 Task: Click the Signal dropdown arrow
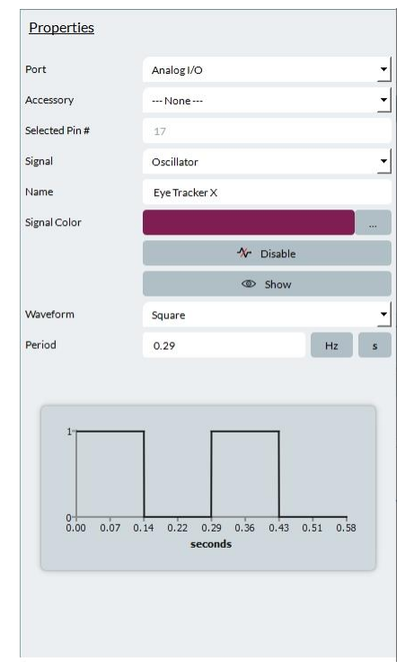[383, 161]
